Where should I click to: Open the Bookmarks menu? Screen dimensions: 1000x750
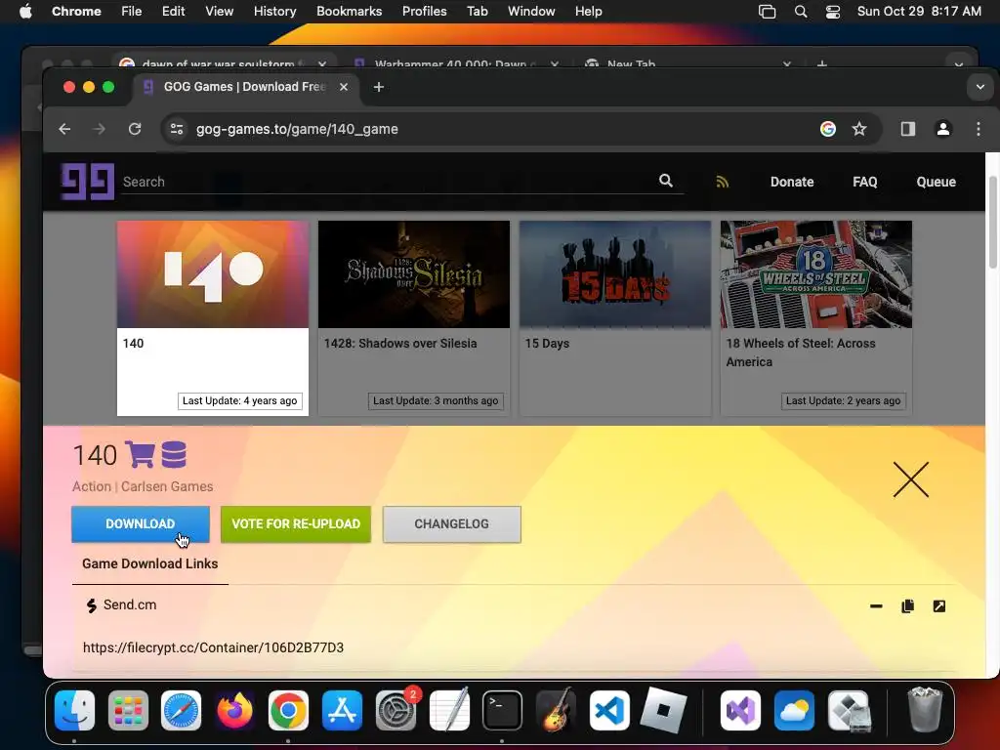(349, 12)
